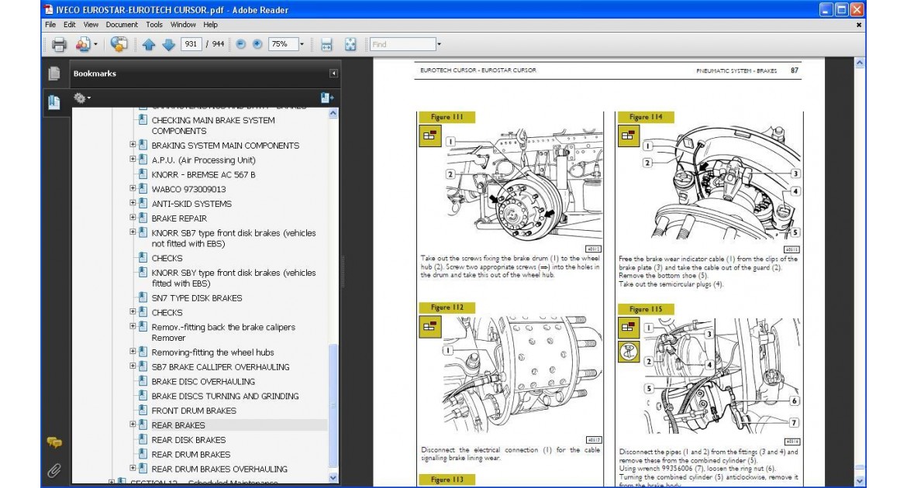
Task: Open CHECKING MAIN BRAKE SYSTEM COMPONENTS bookmark
Action: [213, 125]
